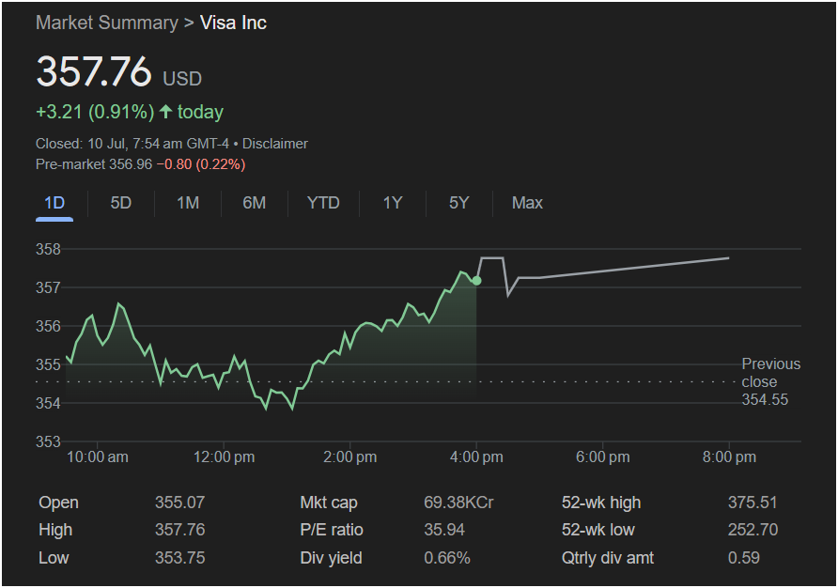838x588 pixels.
Task: Click the 52-wk high label
Action: click(601, 503)
